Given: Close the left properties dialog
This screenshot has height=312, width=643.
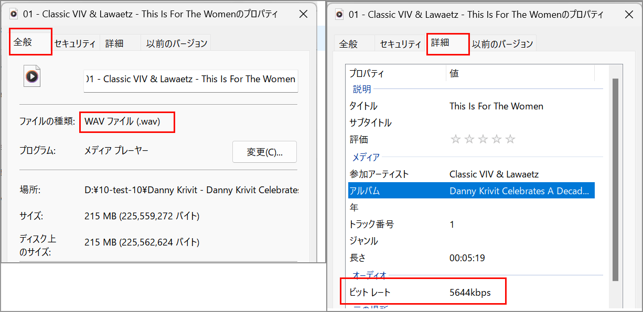Looking at the screenshot, I should tap(303, 14).
